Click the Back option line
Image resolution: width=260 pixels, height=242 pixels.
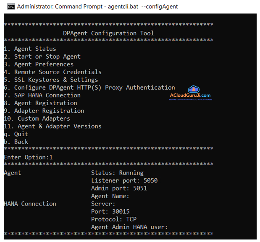tap(16, 142)
